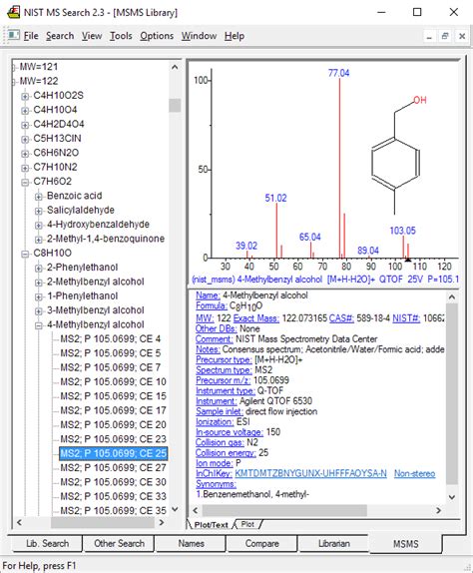This screenshot has height=573, width=473.
Task: Close the inner MSMS Library child window
Action: coord(462,36)
